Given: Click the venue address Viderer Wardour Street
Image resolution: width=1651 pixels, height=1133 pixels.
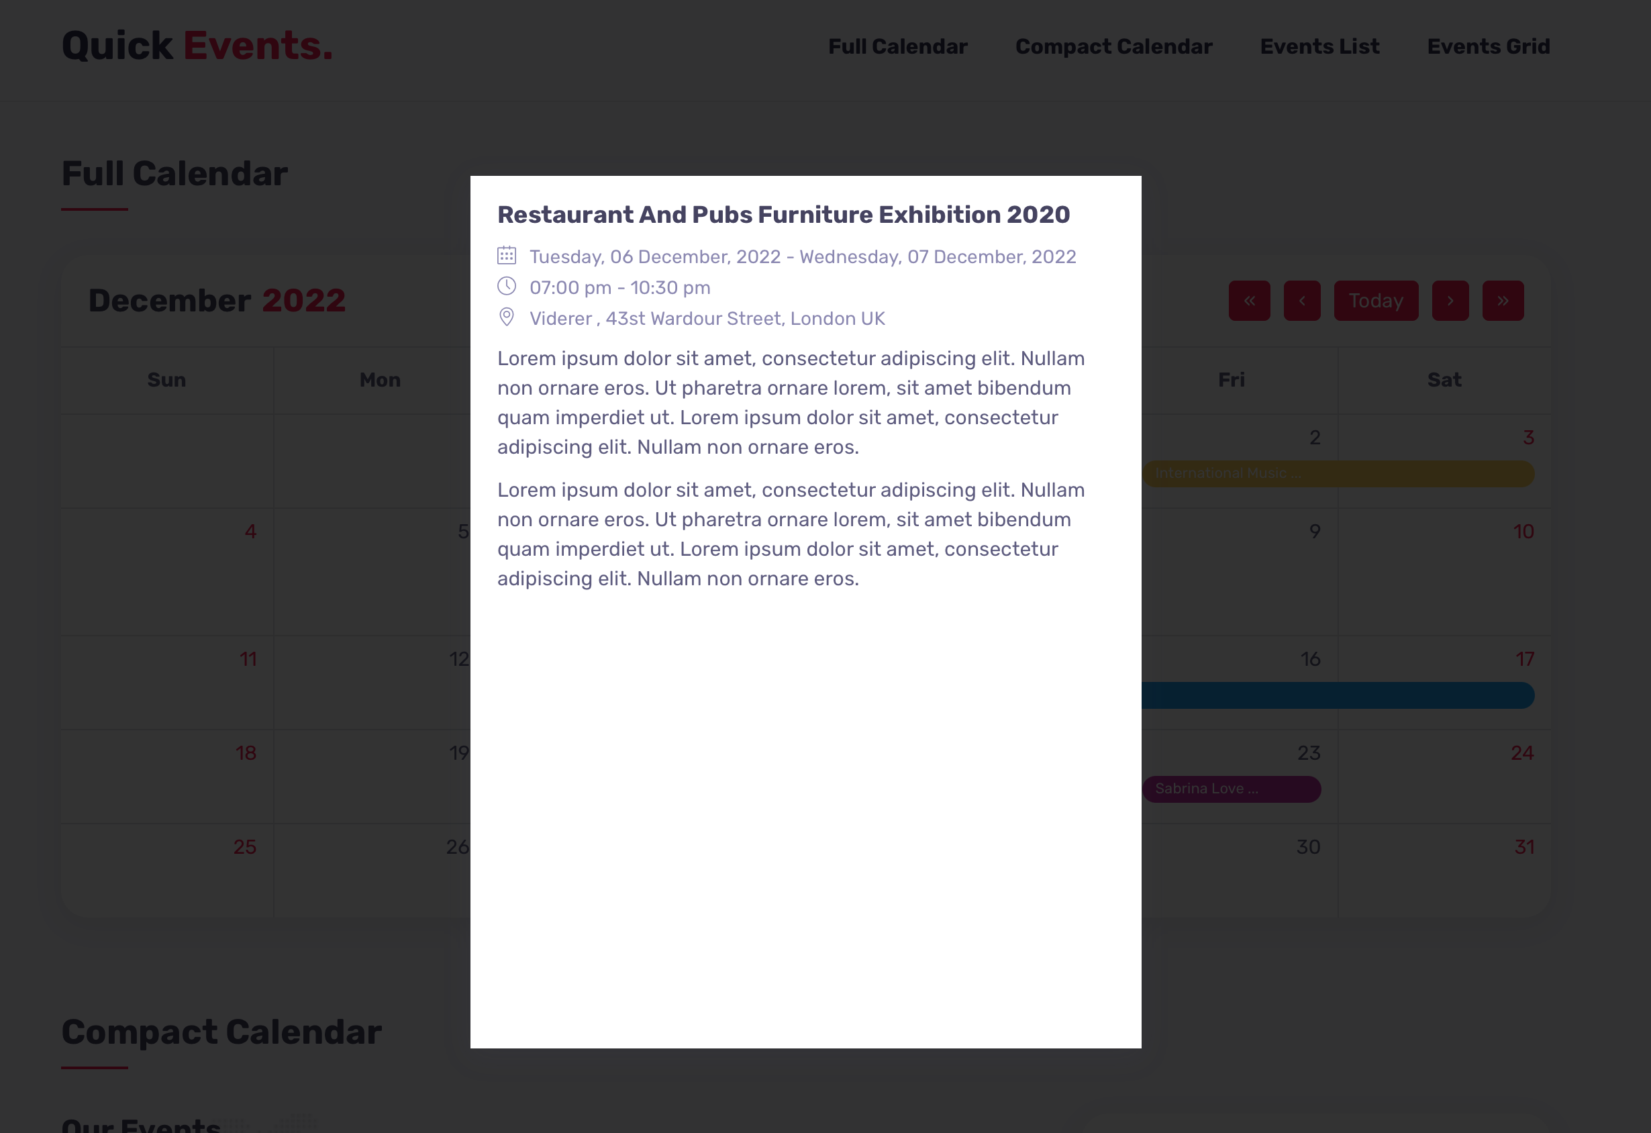Looking at the screenshot, I should (707, 318).
